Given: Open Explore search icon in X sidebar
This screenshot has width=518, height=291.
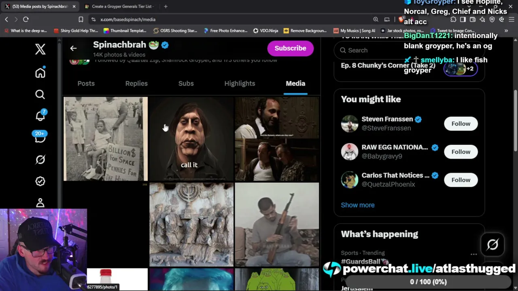Looking at the screenshot, I should pyautogui.click(x=40, y=95).
